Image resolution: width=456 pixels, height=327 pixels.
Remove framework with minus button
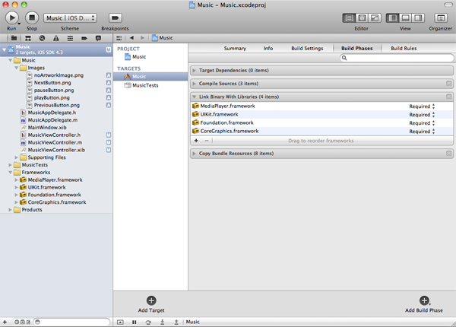207,141
